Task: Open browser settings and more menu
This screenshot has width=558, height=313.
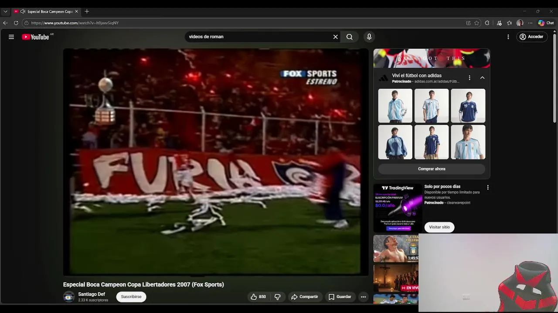Action: click(x=530, y=23)
